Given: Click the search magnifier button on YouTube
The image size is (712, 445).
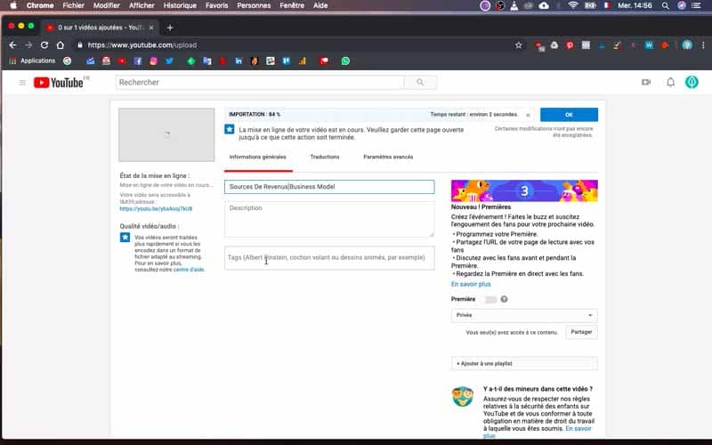Looking at the screenshot, I should 420,82.
